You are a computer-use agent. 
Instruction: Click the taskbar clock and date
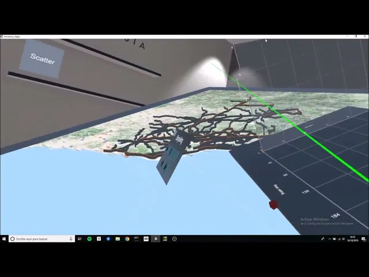[x=353, y=239]
